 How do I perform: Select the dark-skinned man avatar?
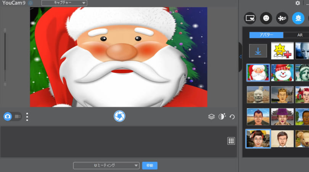click(302, 117)
